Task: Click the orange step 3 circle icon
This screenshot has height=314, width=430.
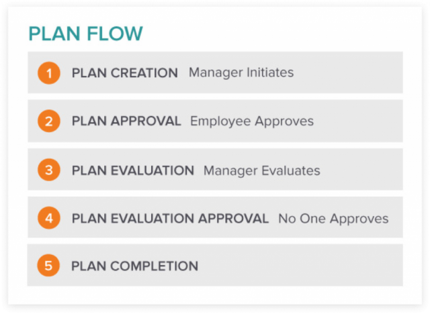Action: coord(49,170)
